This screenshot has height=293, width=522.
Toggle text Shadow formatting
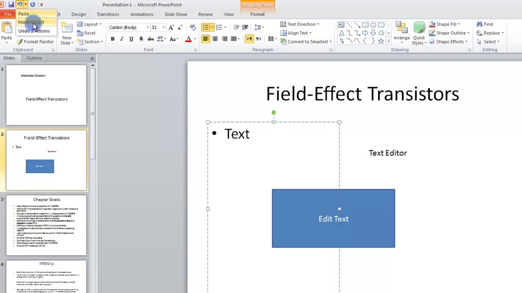pyautogui.click(x=141, y=39)
